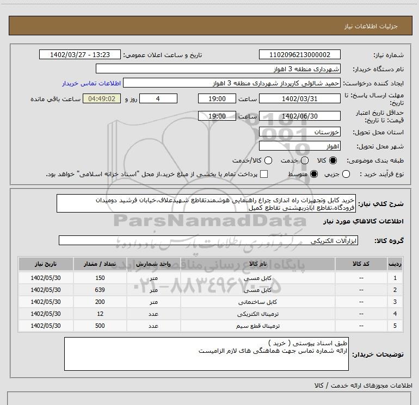The width and height of the screenshot is (419, 405).
Task: Click the تاریخ نیاز column header
Action: pos(46,264)
